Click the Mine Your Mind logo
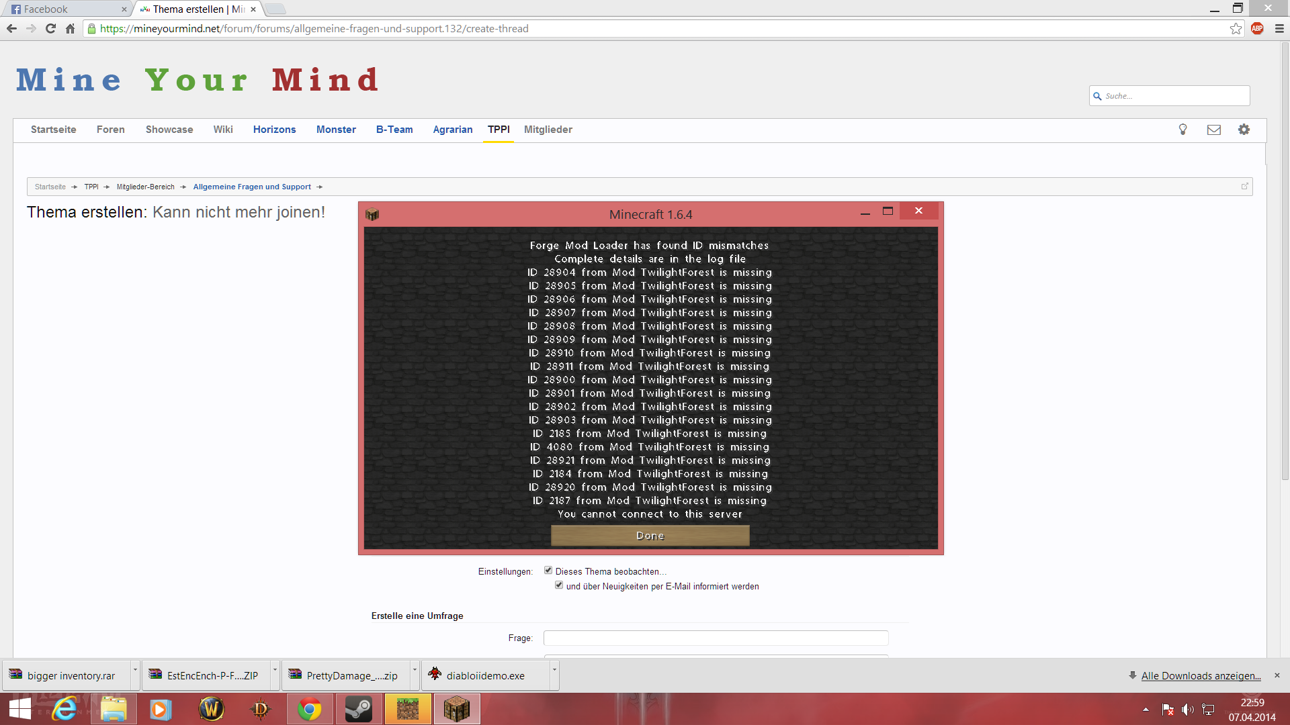 pyautogui.click(x=198, y=80)
